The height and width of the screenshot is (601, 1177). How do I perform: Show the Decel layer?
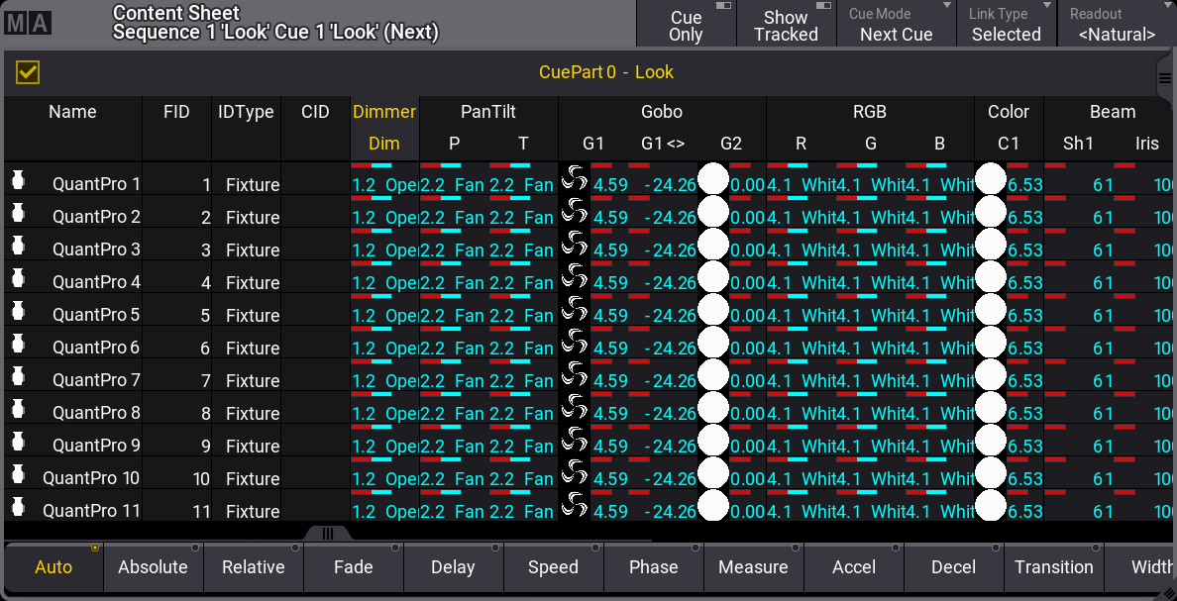[953, 567]
